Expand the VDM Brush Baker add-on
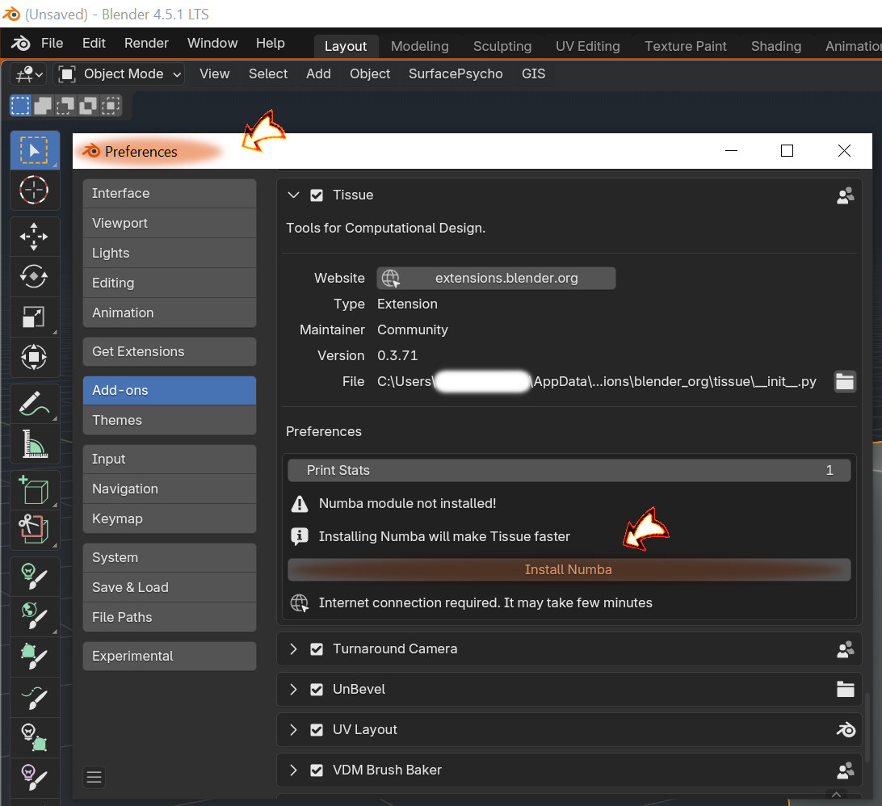This screenshot has width=882, height=806. [293, 770]
